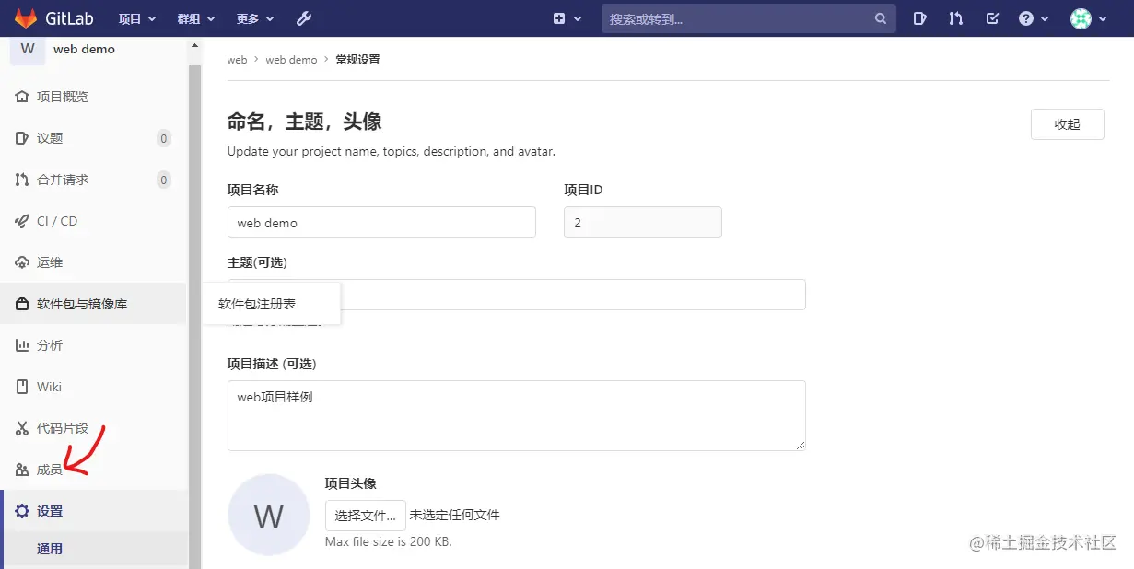Click the 软件包注册表 flyout entry

click(257, 304)
